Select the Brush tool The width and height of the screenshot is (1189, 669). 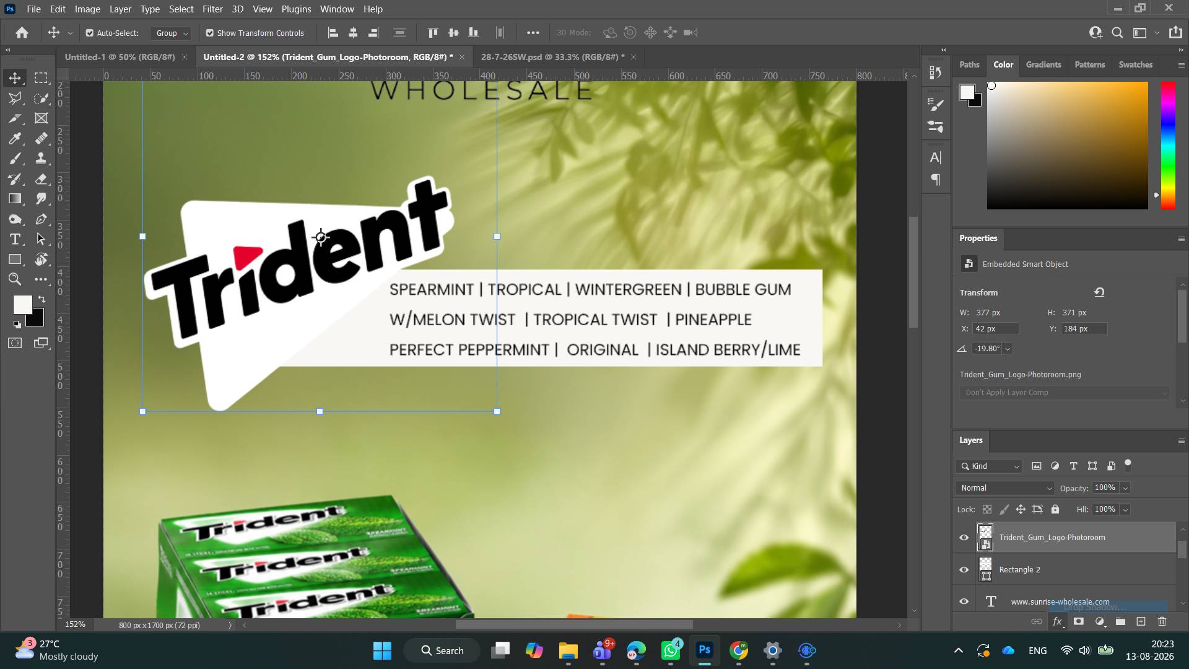pos(15,159)
